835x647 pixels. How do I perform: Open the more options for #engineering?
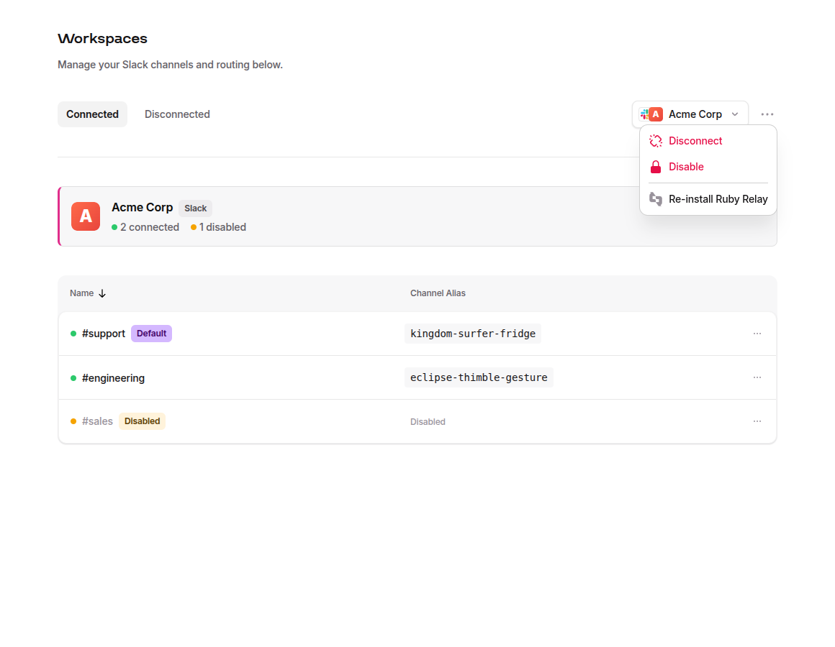click(x=757, y=377)
